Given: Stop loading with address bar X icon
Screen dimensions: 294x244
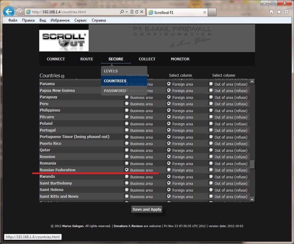Looking at the screenshot, I should (x=142, y=12).
